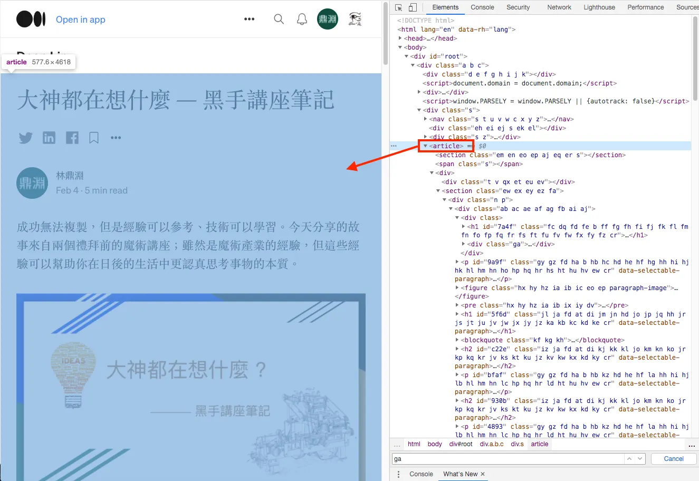
Task: Select the Console tab in the bottom drawer
Action: pyautogui.click(x=421, y=474)
